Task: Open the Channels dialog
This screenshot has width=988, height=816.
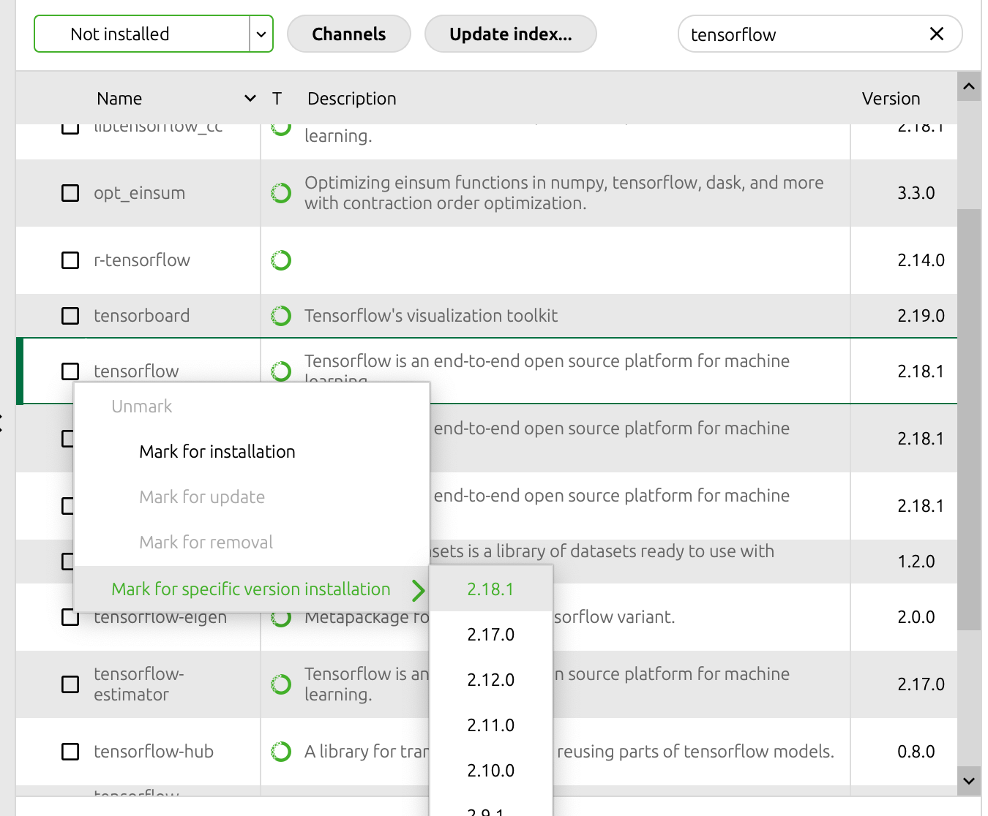Action: pyautogui.click(x=348, y=34)
